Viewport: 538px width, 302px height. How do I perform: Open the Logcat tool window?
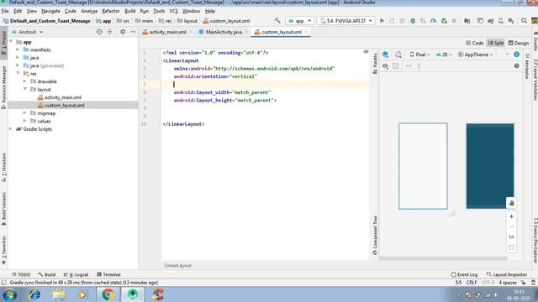[76, 274]
